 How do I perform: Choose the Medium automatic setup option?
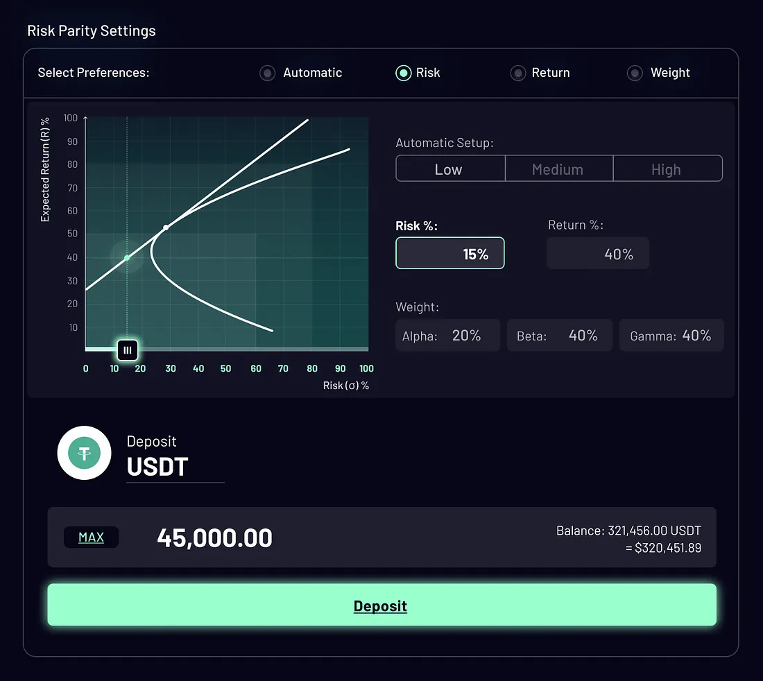558,169
